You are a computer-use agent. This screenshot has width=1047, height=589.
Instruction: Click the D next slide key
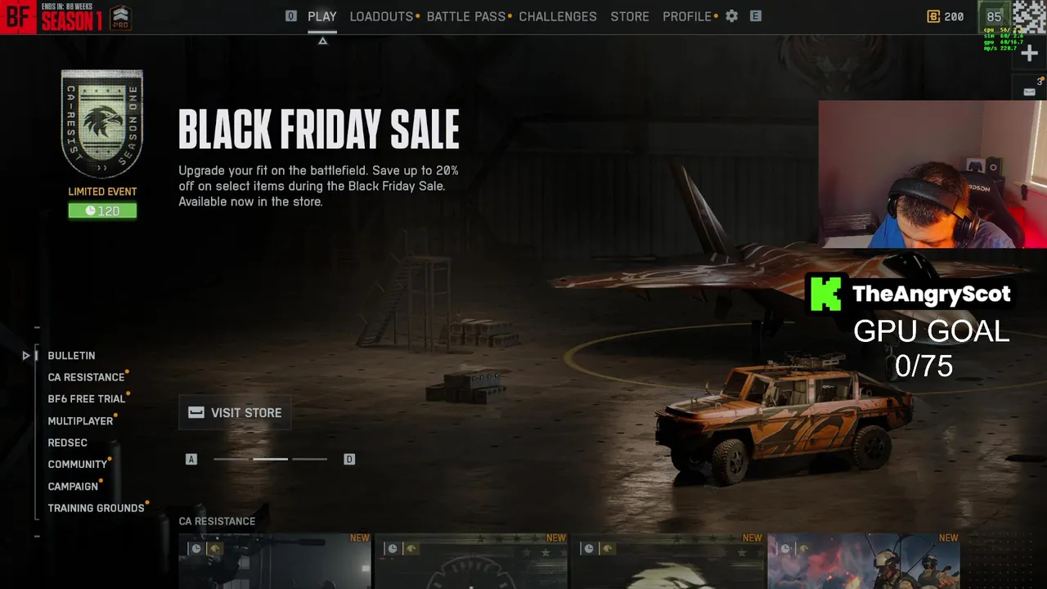349,459
